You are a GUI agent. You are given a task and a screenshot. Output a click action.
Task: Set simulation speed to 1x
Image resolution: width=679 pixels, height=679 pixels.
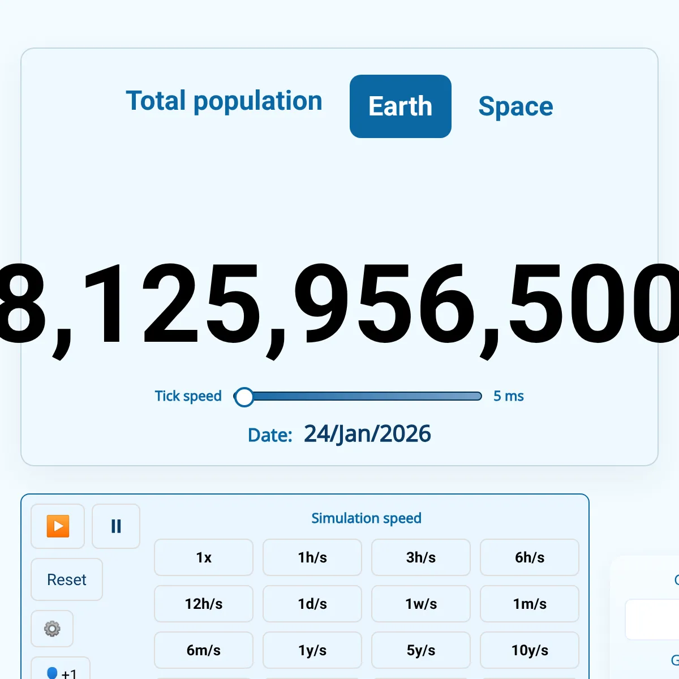coord(204,557)
